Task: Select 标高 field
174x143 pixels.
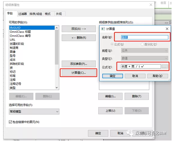Action: pos(32,76)
